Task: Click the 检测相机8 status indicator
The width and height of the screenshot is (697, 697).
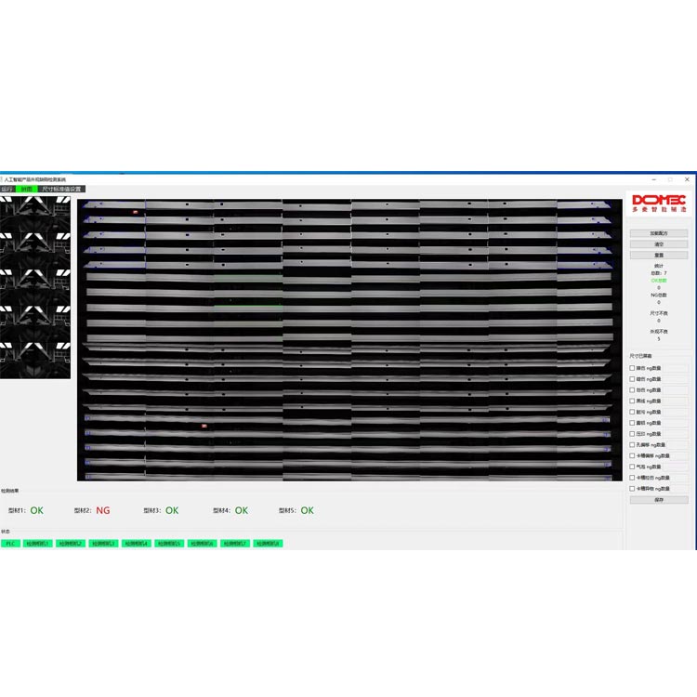Action: click(x=268, y=543)
